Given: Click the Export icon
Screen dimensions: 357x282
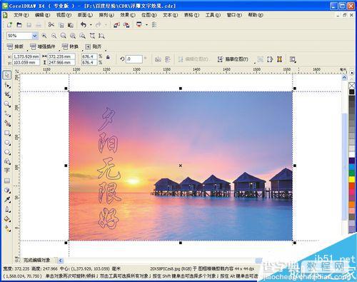Looking at the screenshot, I should (126, 25).
